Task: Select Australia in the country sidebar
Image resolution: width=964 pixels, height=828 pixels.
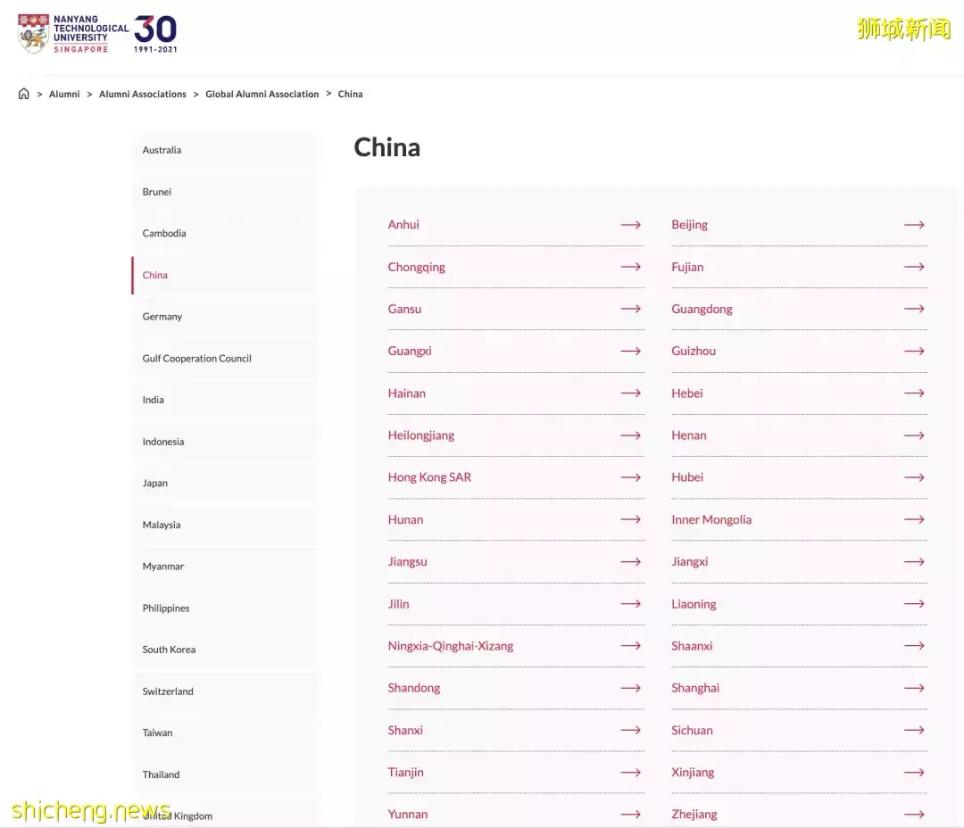Action: [x=162, y=150]
